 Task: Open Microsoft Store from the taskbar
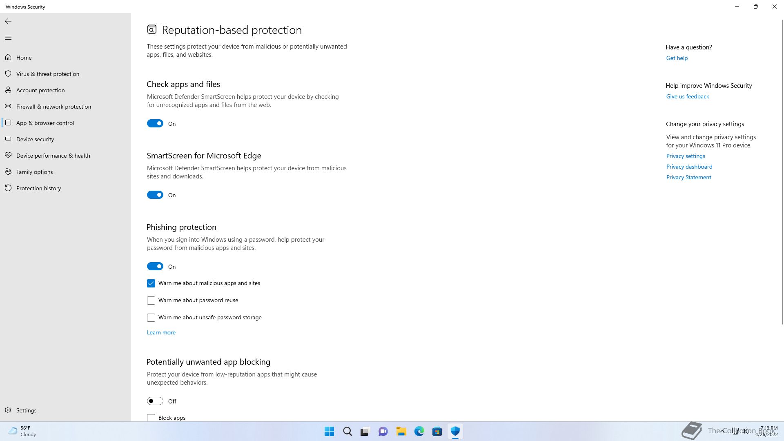(x=437, y=431)
